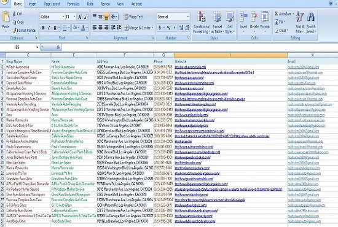Apply fill color bucket
338x227 pixels.
tap(75, 28)
